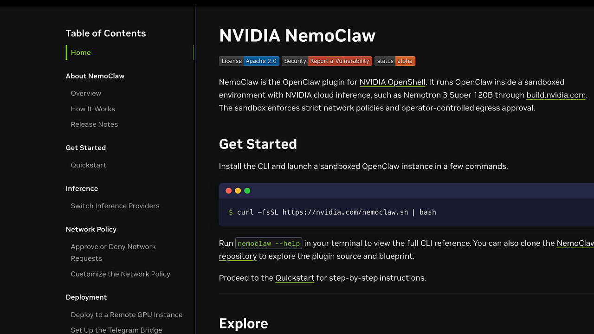The image size is (594, 334).
Task: Click the Get Started sidebar heading
Action: pos(86,148)
